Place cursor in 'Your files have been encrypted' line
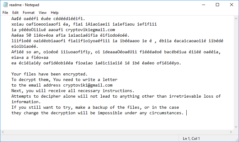This screenshot has width=239, height=142. click(x=49, y=74)
